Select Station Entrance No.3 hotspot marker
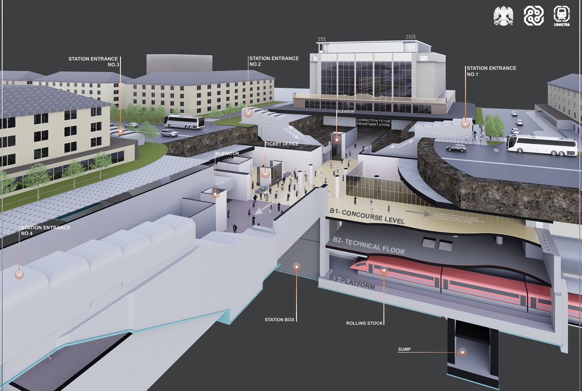 120,131
